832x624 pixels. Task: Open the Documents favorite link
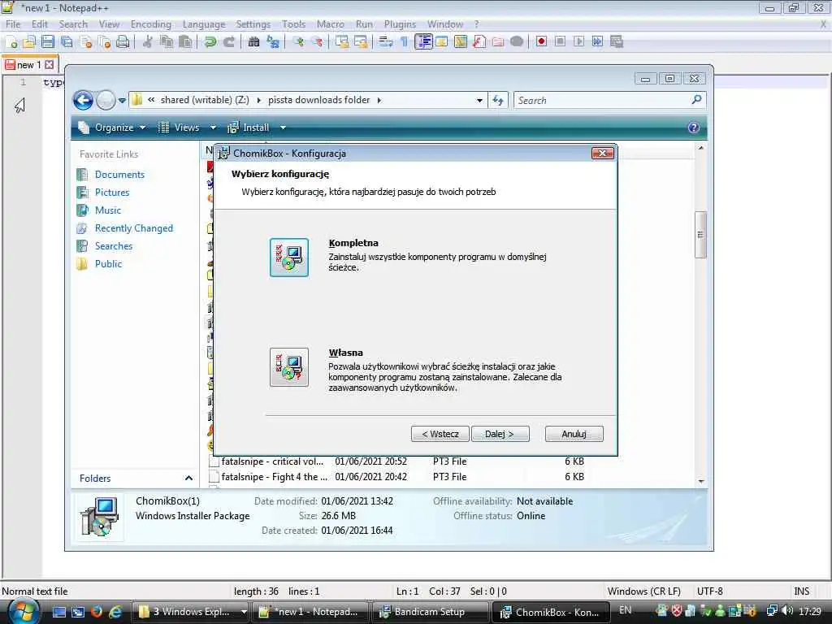tap(119, 175)
